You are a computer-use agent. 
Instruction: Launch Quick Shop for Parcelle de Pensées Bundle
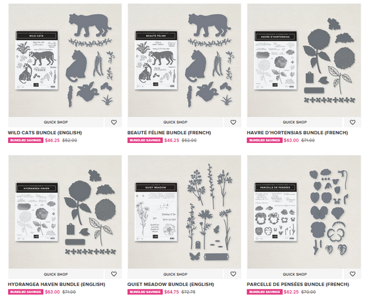295,274
